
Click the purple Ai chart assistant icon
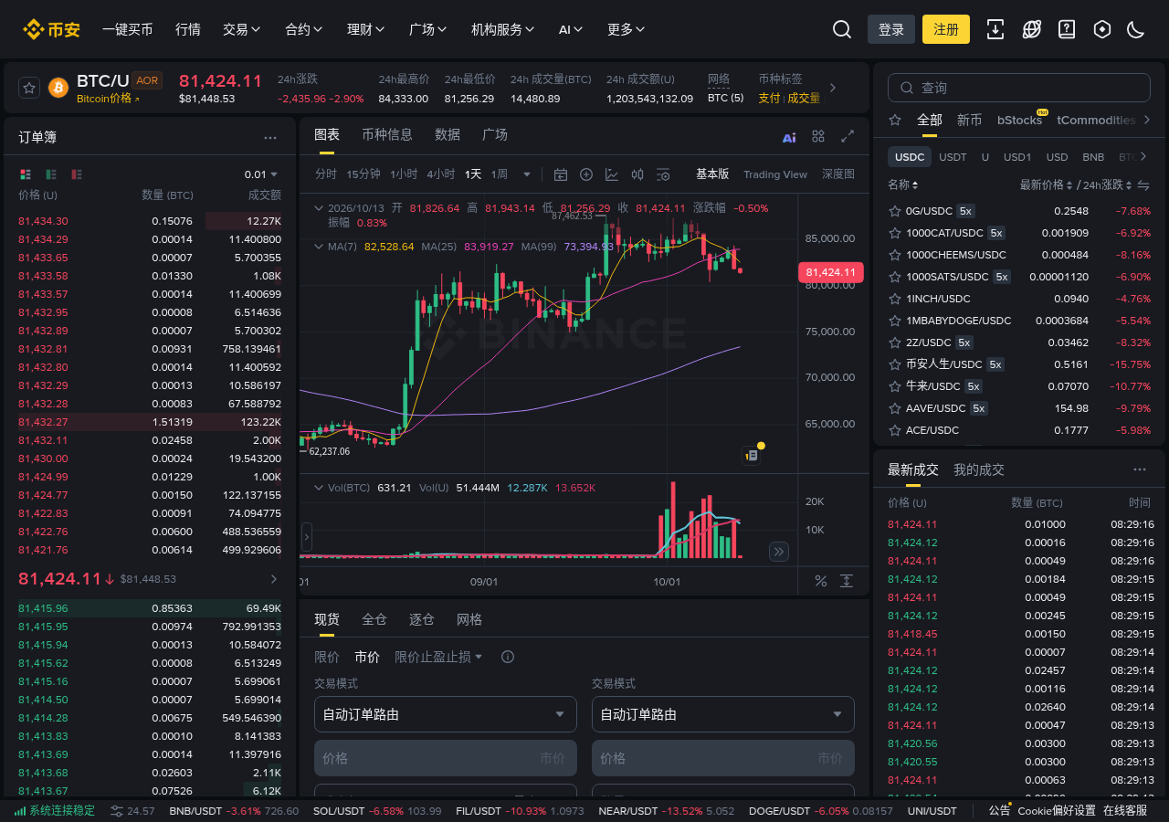pyautogui.click(x=789, y=137)
